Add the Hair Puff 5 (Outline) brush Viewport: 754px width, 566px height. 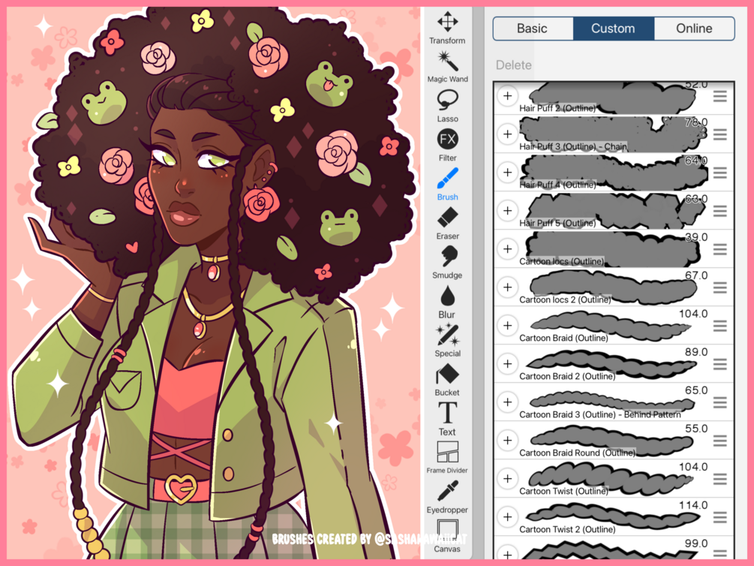coord(507,210)
